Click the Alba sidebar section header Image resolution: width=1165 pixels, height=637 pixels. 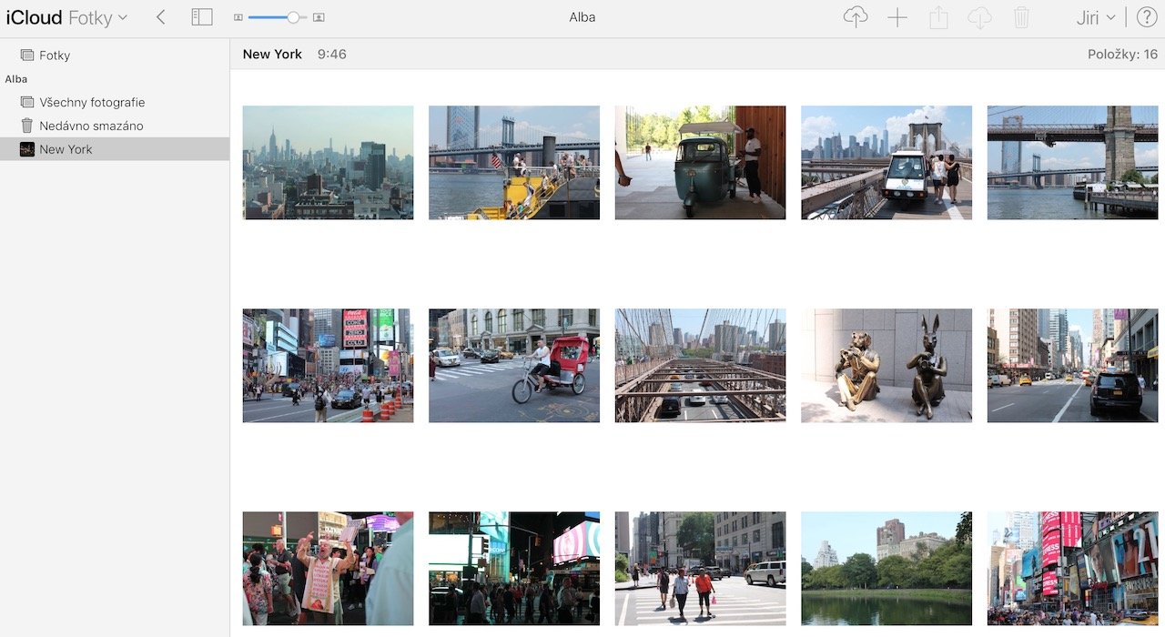tap(16, 79)
